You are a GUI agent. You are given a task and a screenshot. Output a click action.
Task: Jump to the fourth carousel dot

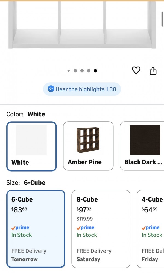click(x=89, y=71)
